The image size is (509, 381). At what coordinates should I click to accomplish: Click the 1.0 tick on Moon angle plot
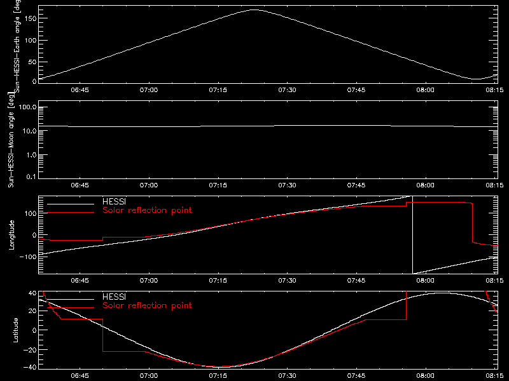point(32,155)
